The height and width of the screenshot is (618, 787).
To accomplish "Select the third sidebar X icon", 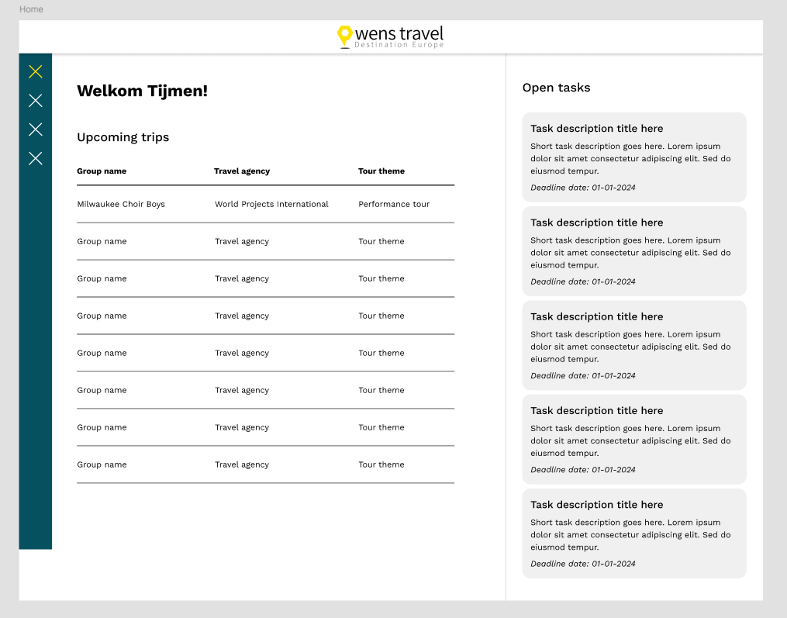I will [x=36, y=129].
